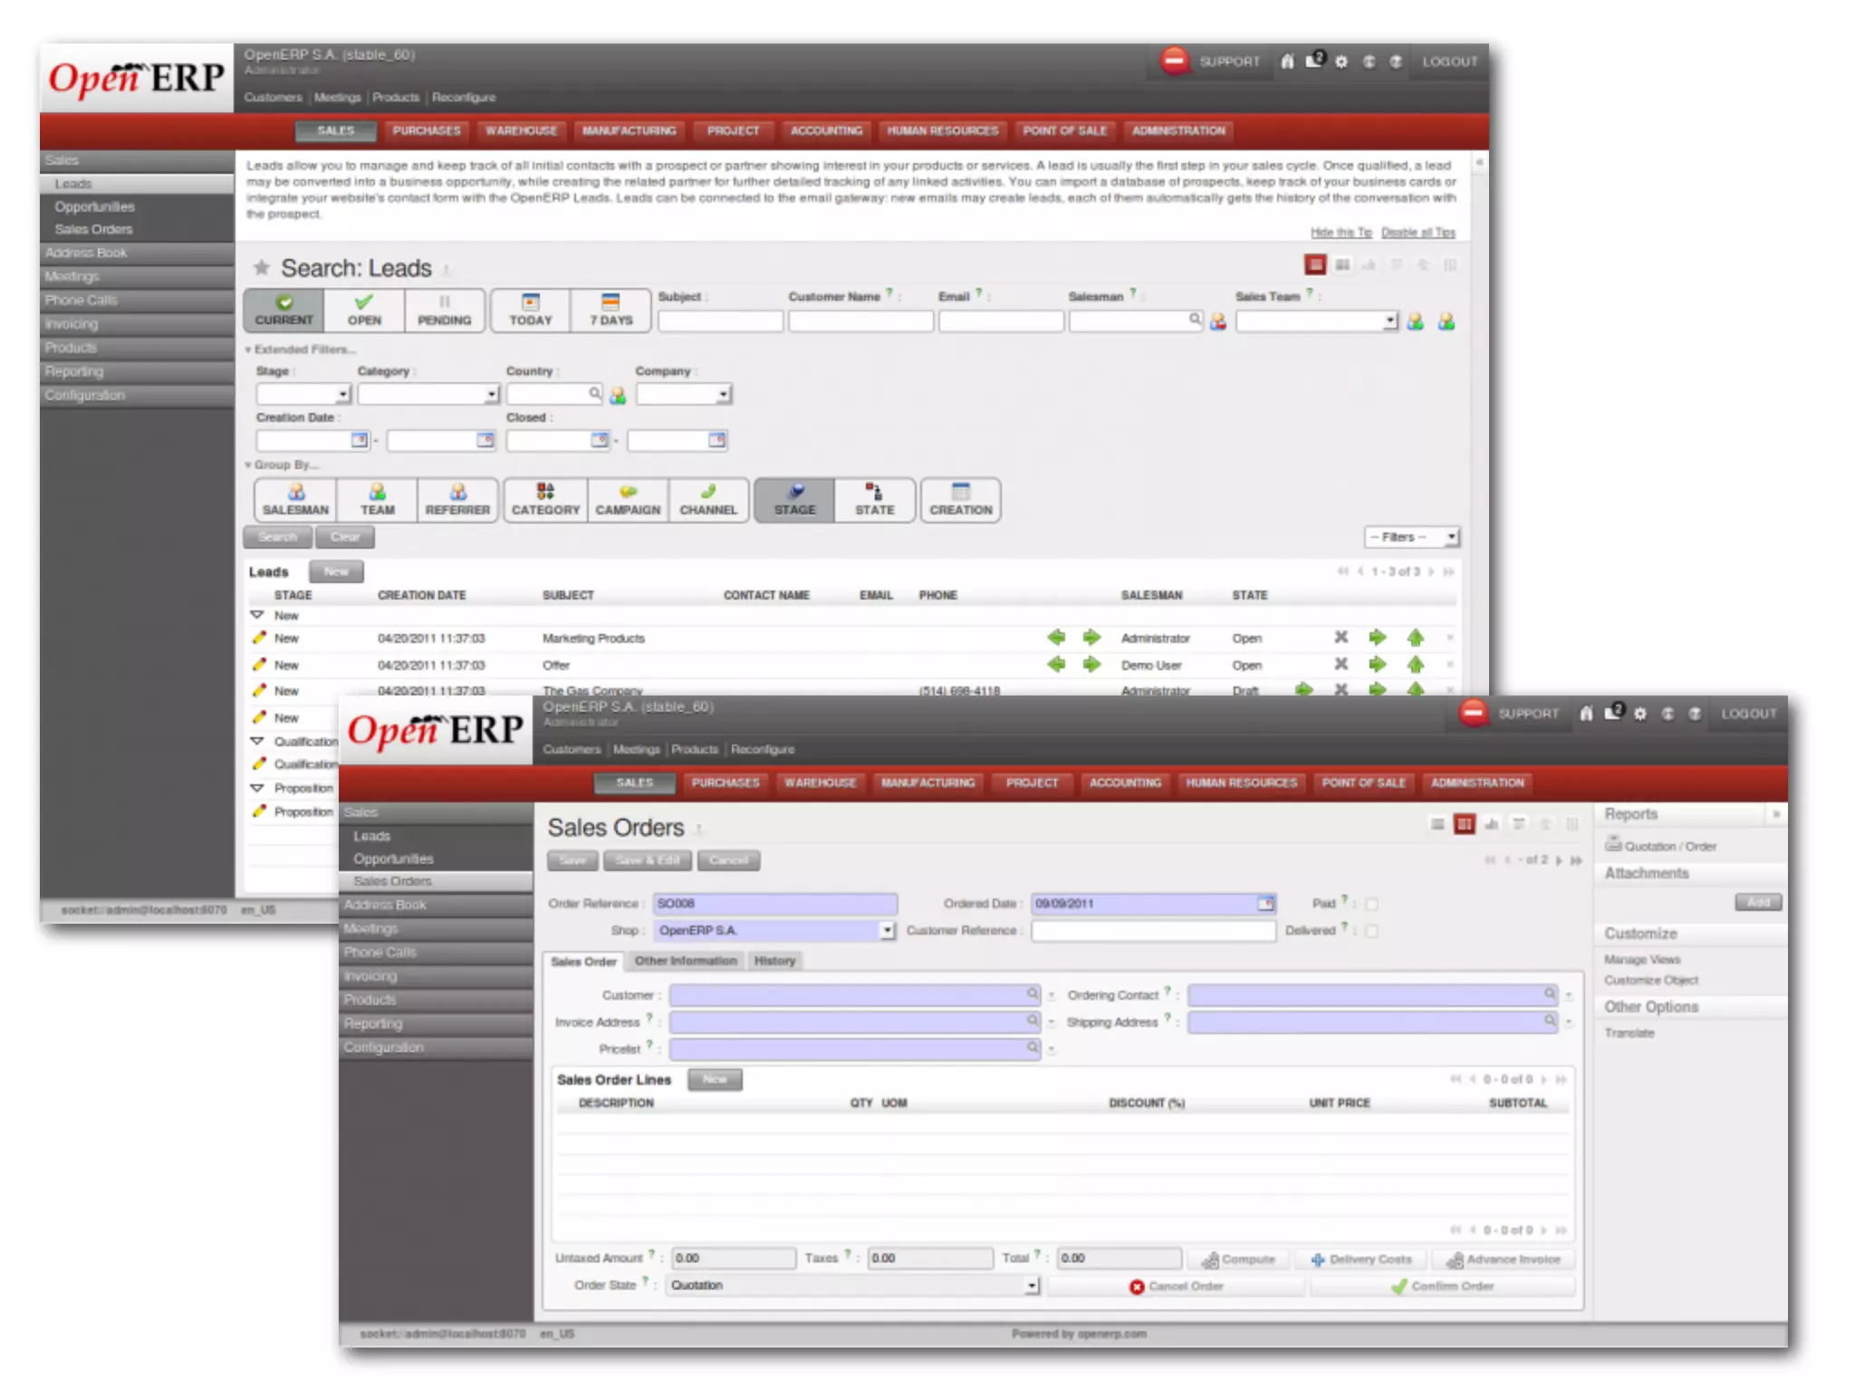Toggle the Paid checkbox
Screen dimensions: 1855x1391
(1371, 905)
